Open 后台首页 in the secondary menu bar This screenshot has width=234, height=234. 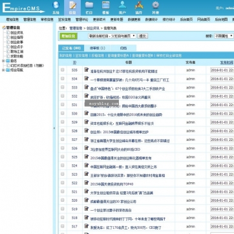186,19
